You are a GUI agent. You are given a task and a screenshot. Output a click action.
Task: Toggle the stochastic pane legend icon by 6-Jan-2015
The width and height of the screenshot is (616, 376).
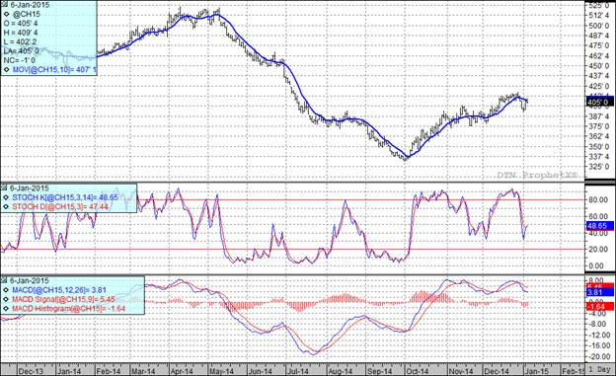tap(5, 188)
